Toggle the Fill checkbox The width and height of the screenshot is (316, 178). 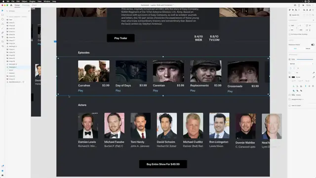coord(290,73)
